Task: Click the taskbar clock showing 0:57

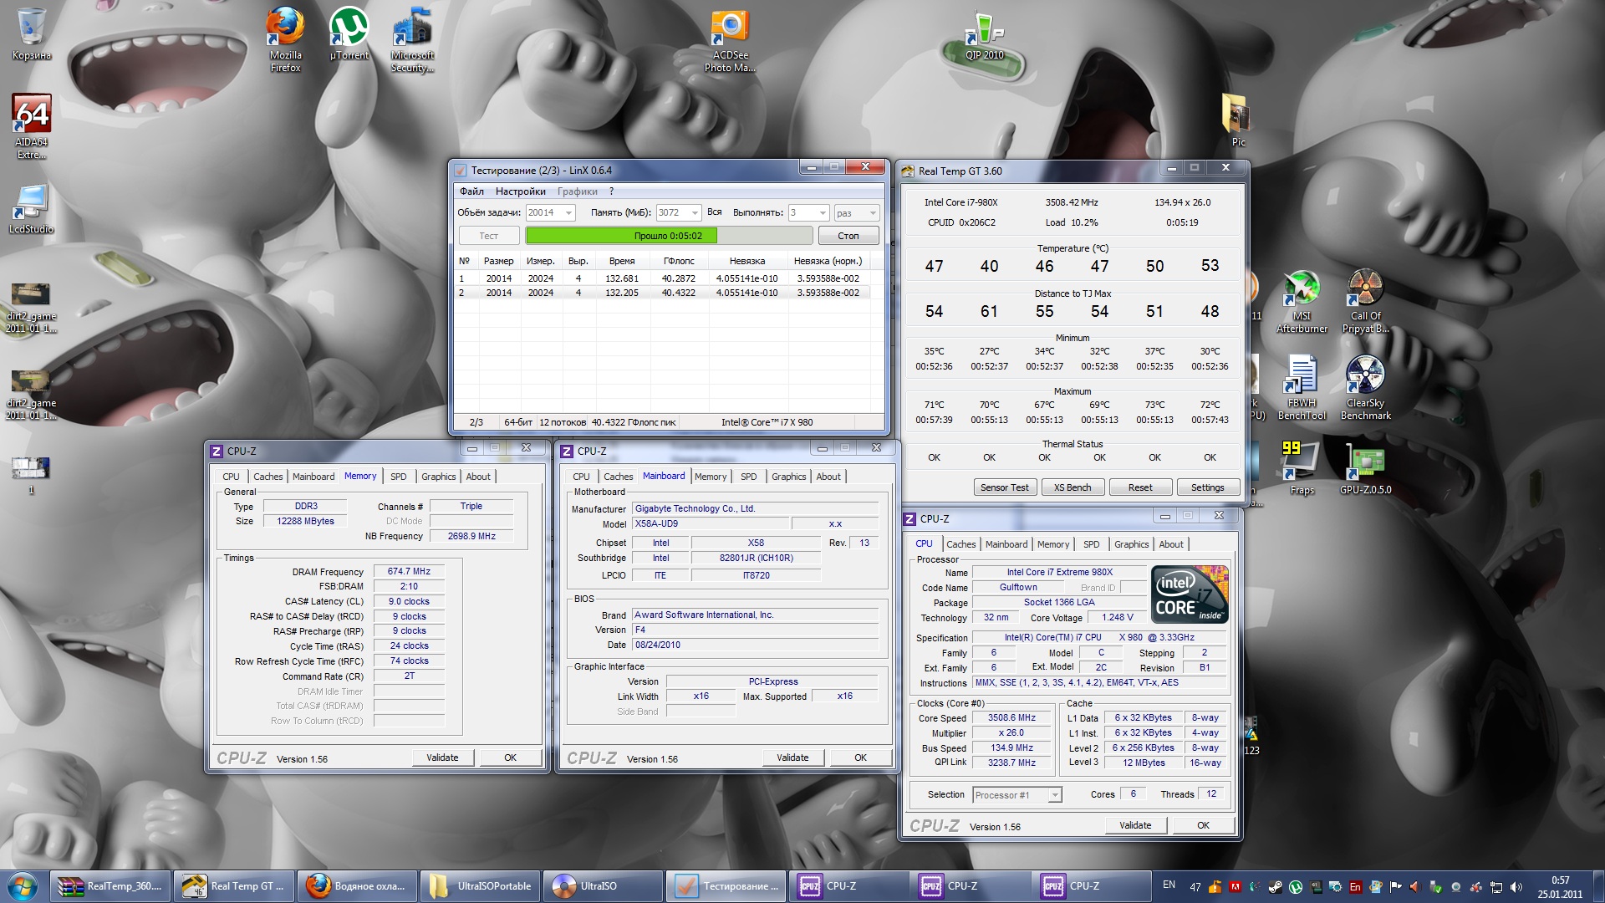Action: [x=1560, y=886]
